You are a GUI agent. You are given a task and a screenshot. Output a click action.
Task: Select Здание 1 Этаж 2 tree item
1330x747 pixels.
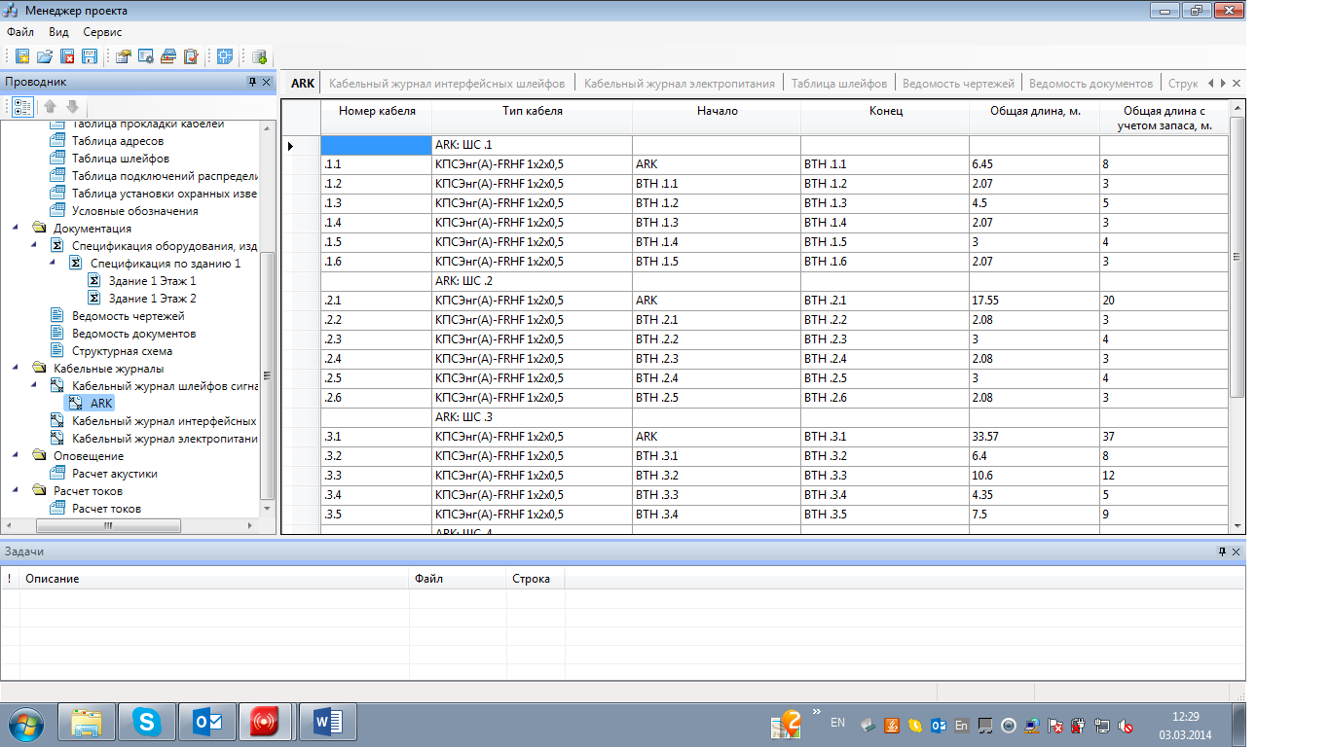(x=152, y=299)
